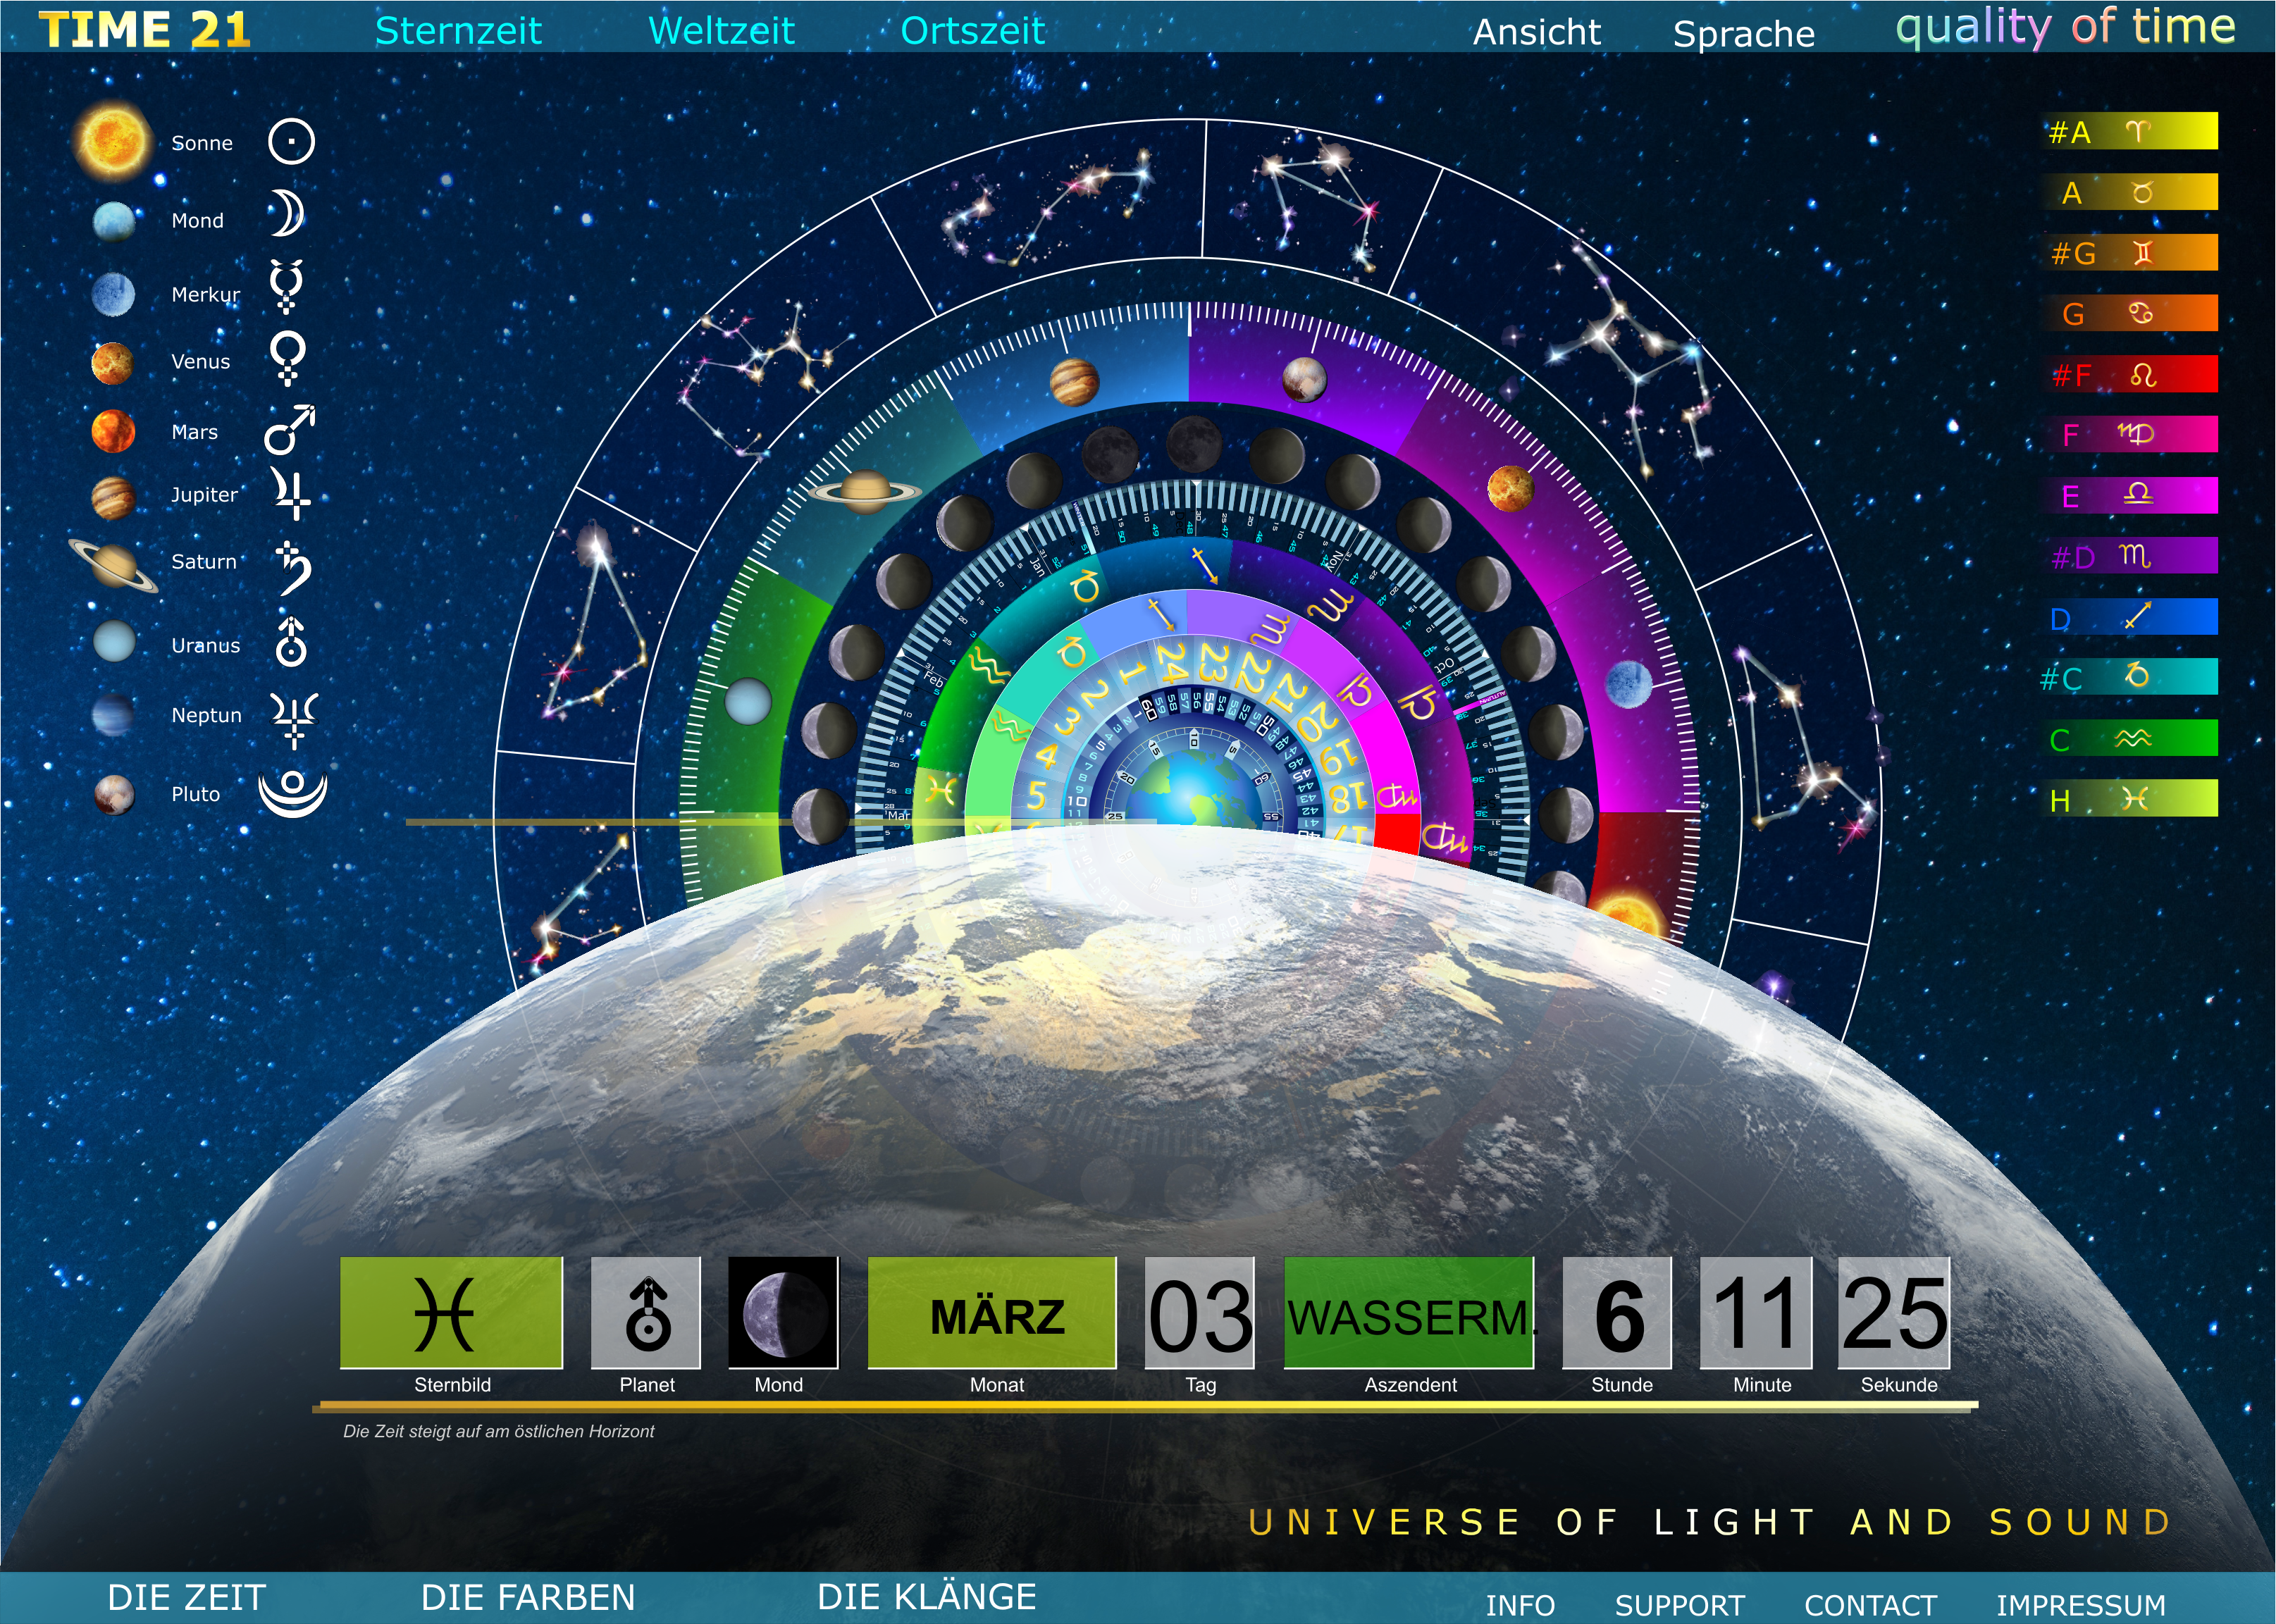Image resolution: width=2276 pixels, height=1624 pixels.
Task: Select the Jupiter astrological glyph
Action: (x=292, y=495)
